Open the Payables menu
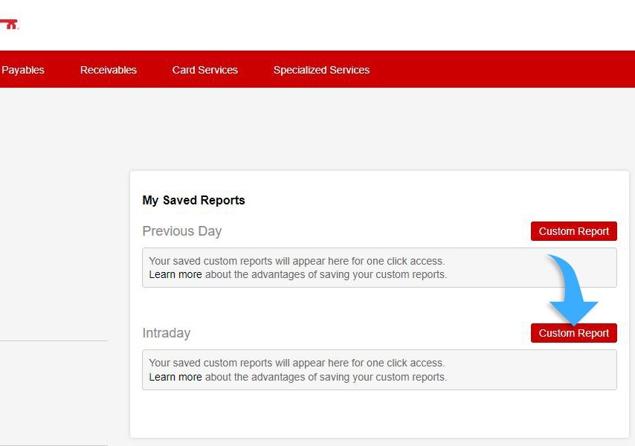The width and height of the screenshot is (635, 446). (x=23, y=70)
